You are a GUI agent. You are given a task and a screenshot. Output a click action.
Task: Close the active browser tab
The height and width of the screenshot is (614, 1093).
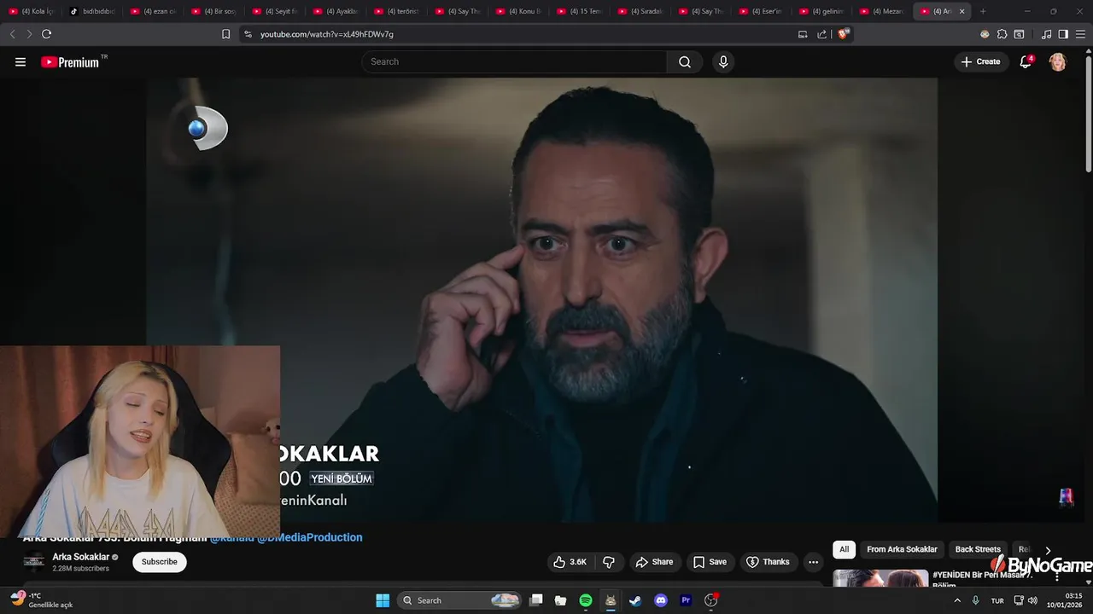tap(962, 11)
